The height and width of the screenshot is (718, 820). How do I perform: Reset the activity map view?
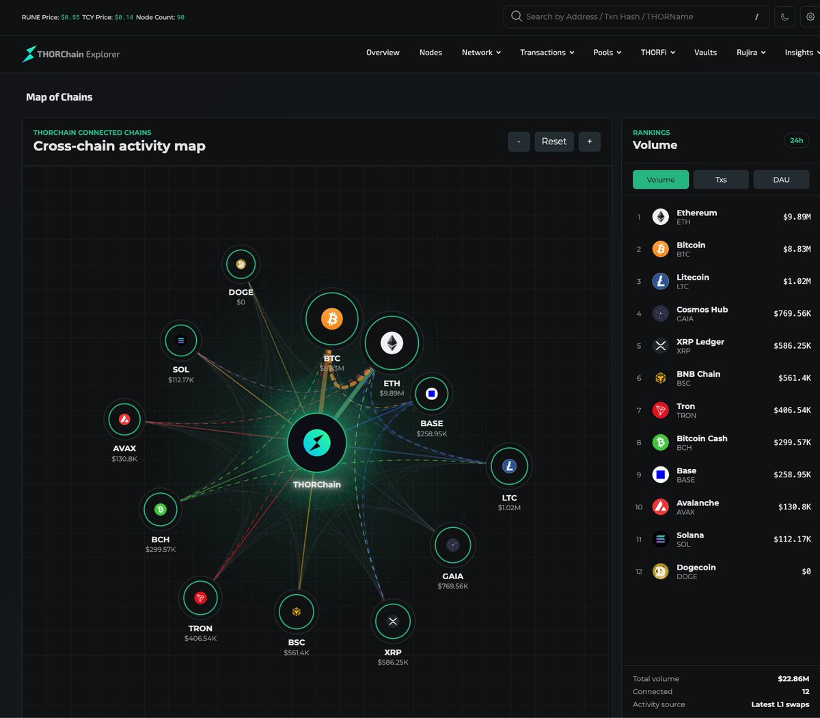click(554, 142)
